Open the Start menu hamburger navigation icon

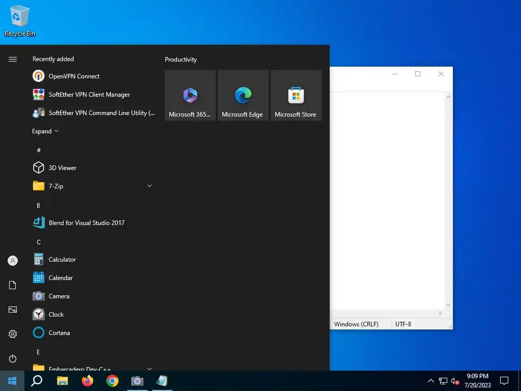(x=13, y=59)
